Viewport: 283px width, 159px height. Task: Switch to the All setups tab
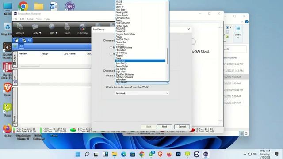point(27,40)
